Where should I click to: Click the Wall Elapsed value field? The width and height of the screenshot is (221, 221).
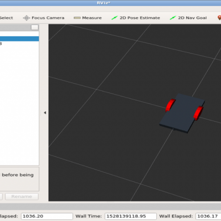(208, 216)
